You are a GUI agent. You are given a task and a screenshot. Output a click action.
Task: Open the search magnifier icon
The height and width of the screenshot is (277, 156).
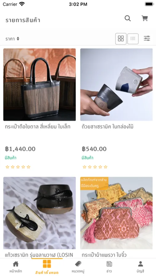coord(128,18)
